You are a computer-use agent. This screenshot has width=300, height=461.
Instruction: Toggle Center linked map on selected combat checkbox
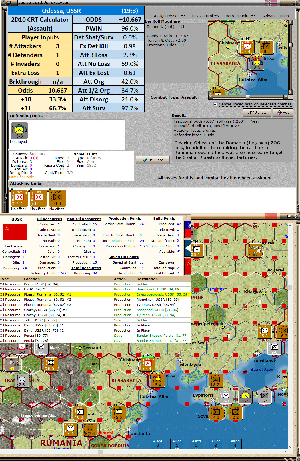[x=215, y=104]
